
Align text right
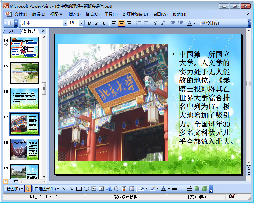tap(129, 23)
